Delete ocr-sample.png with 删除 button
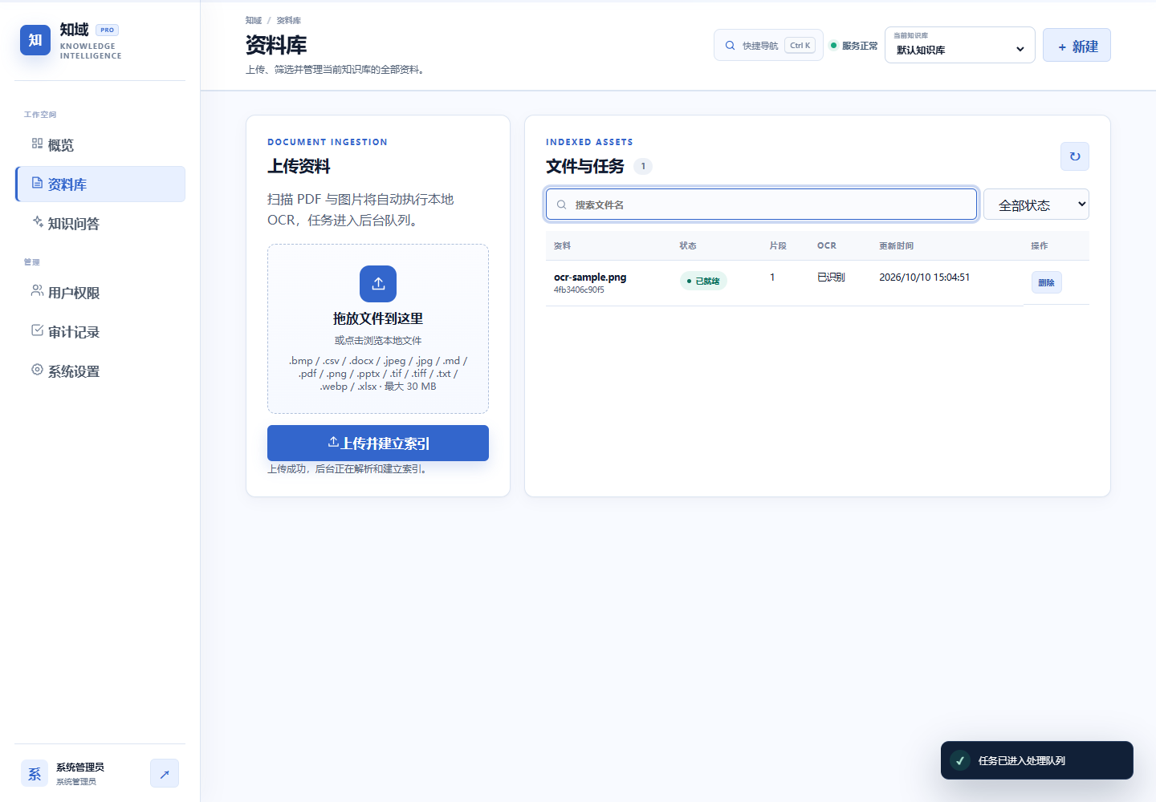This screenshot has height=802, width=1156. coord(1046,282)
